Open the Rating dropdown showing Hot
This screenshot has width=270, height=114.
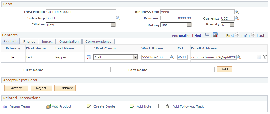point(176,25)
